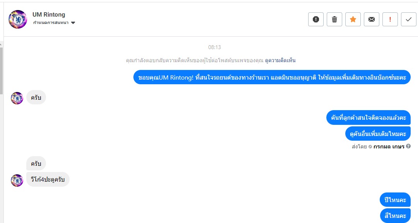Click the left panel vertical scrollbar

(1, 71)
